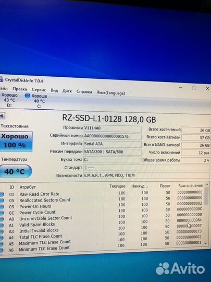The image size is (211, 282).
Task: Click the 40 °C temperature button
Action: point(16,171)
